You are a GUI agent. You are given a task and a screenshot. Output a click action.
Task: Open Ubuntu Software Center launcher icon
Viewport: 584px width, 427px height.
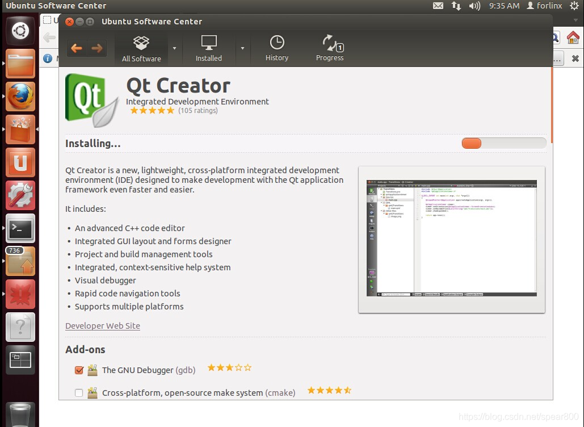(20, 129)
